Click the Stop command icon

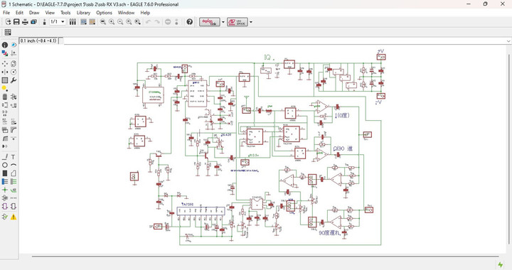pos(168,22)
